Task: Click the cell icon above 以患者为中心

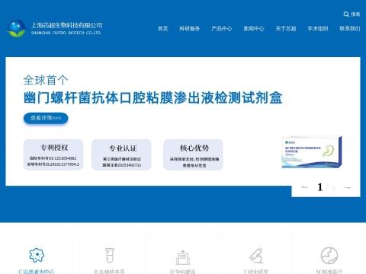Action: (37, 255)
